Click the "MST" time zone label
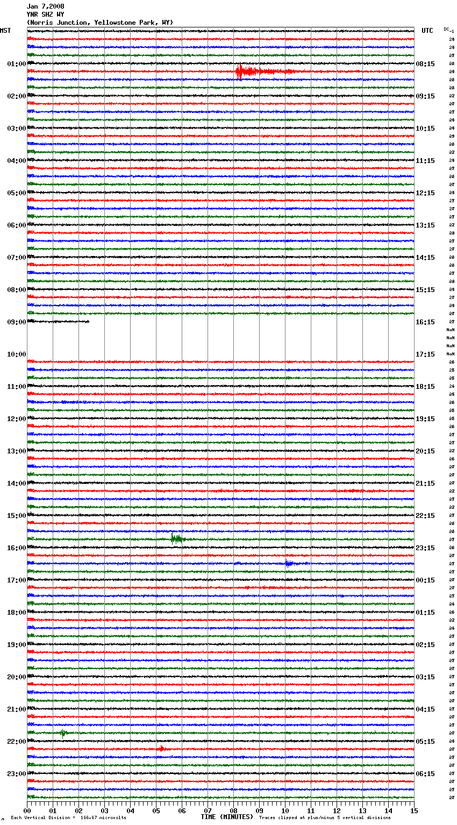Screen dimensions: 457x825 click(x=5, y=31)
